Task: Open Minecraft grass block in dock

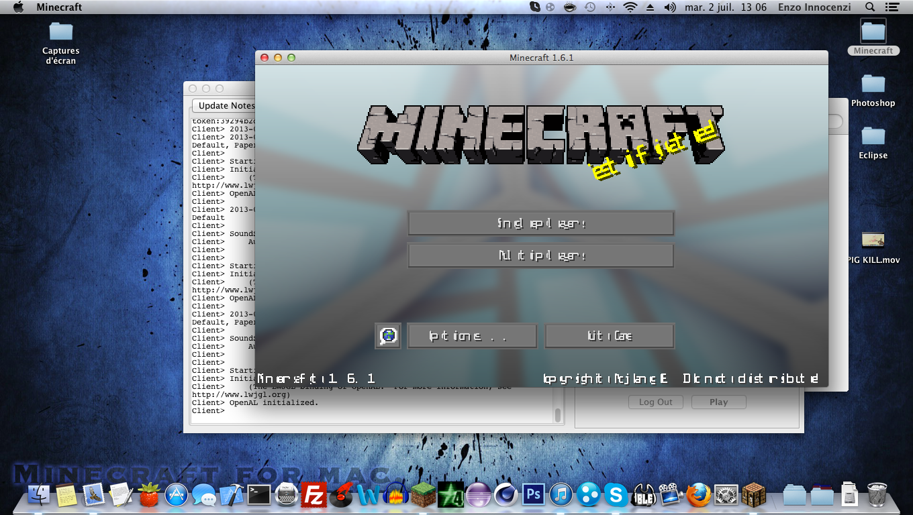Action: click(424, 495)
